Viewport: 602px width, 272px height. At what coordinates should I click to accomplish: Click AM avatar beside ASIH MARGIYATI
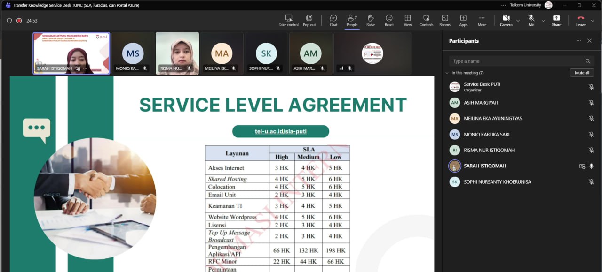tap(454, 103)
